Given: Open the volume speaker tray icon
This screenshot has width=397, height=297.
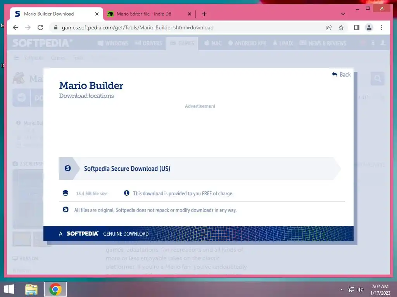Looking at the screenshot, I should tap(360, 290).
